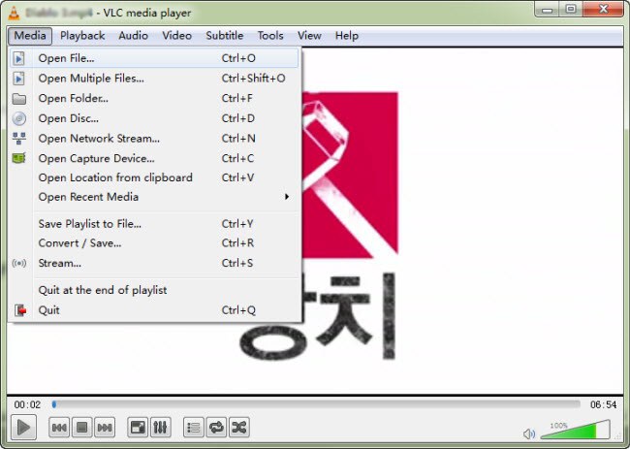Click the Play button
The width and height of the screenshot is (630, 449).
(x=23, y=427)
